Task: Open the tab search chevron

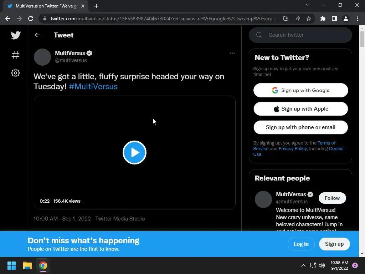Action: (x=308, y=5)
